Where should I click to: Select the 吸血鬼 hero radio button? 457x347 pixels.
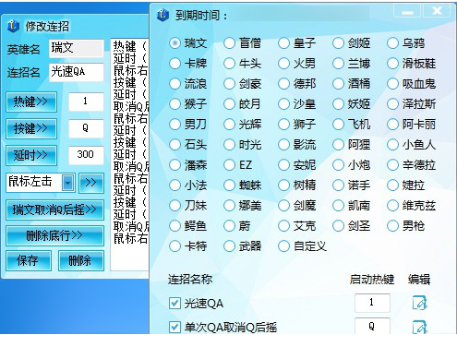click(392, 84)
